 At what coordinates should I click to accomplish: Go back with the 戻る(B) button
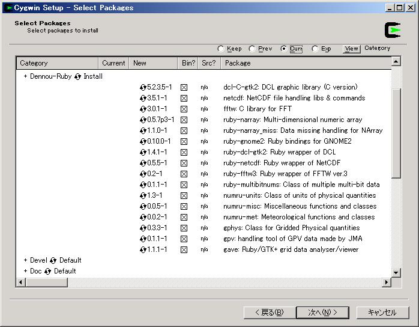point(270,313)
